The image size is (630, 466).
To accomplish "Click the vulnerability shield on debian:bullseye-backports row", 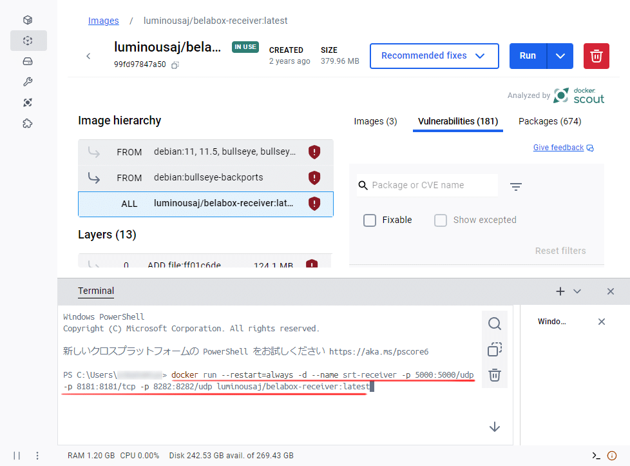I will (x=314, y=178).
